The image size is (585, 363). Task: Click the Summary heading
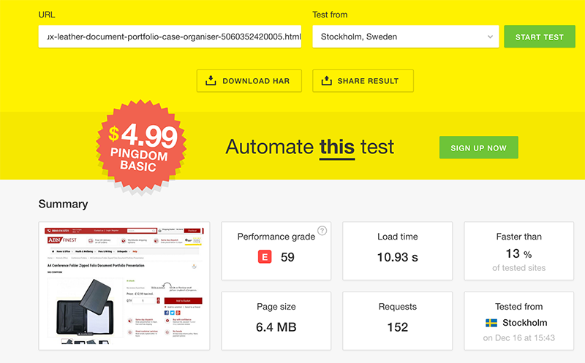(63, 204)
